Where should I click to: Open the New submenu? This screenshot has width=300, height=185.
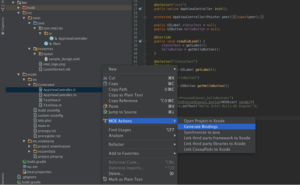[140, 69]
